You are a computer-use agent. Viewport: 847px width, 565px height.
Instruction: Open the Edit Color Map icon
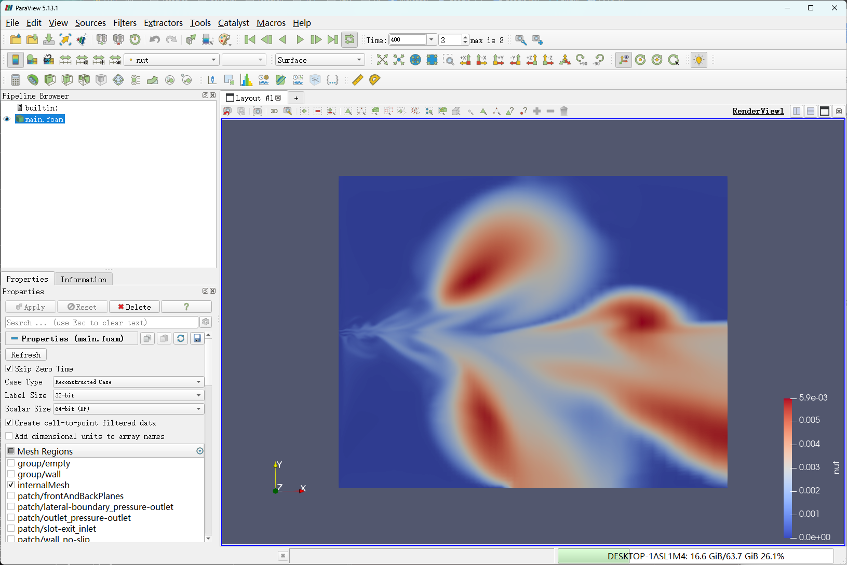click(32, 60)
